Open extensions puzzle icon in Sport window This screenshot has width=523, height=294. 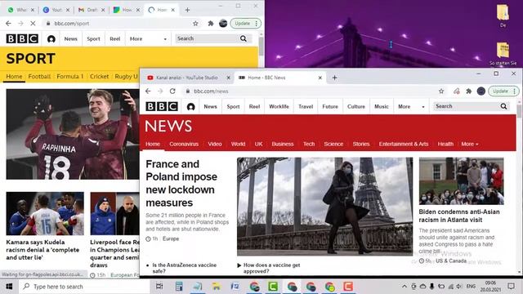point(211,24)
